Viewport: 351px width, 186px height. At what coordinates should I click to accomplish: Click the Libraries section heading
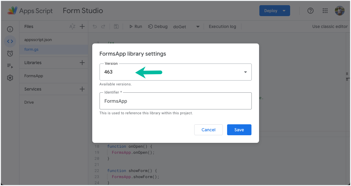point(33,63)
